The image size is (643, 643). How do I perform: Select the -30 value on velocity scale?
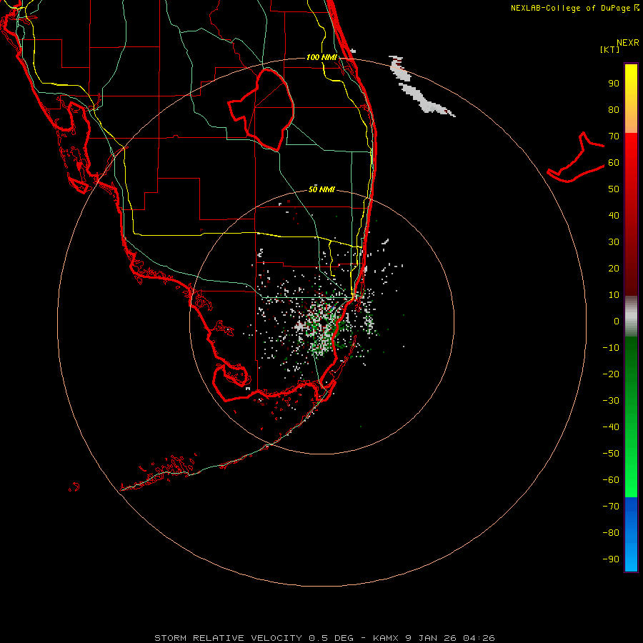(x=611, y=401)
